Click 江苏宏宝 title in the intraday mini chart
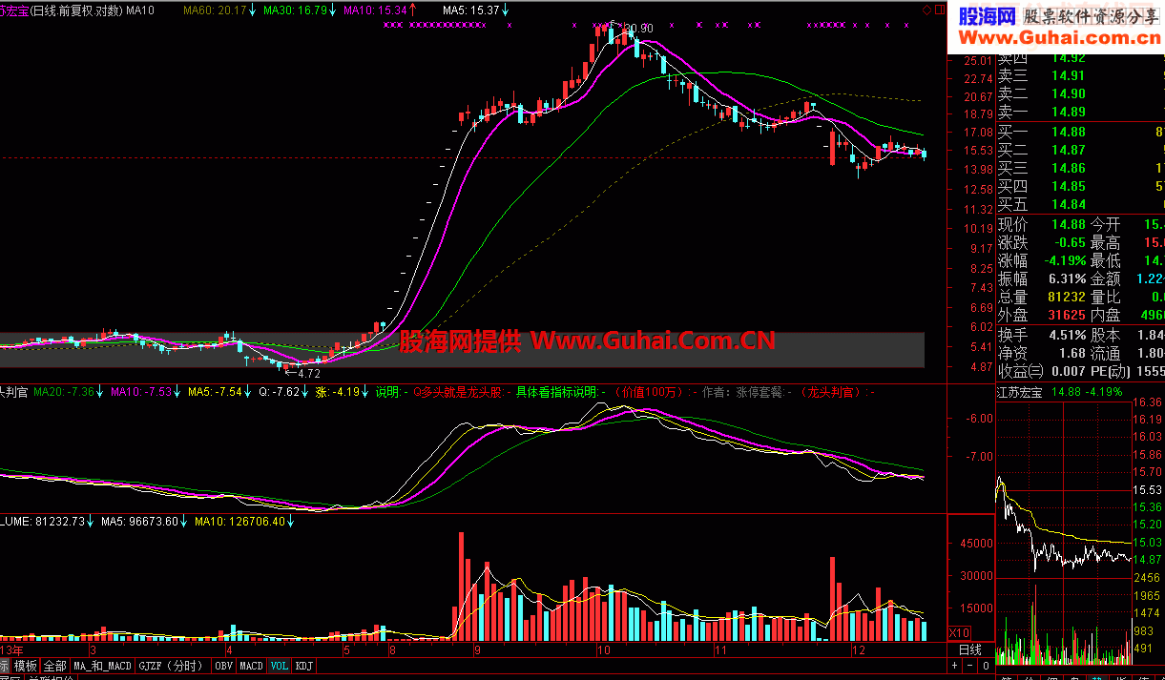Screen dimensions: 1165x680 click(1020, 391)
